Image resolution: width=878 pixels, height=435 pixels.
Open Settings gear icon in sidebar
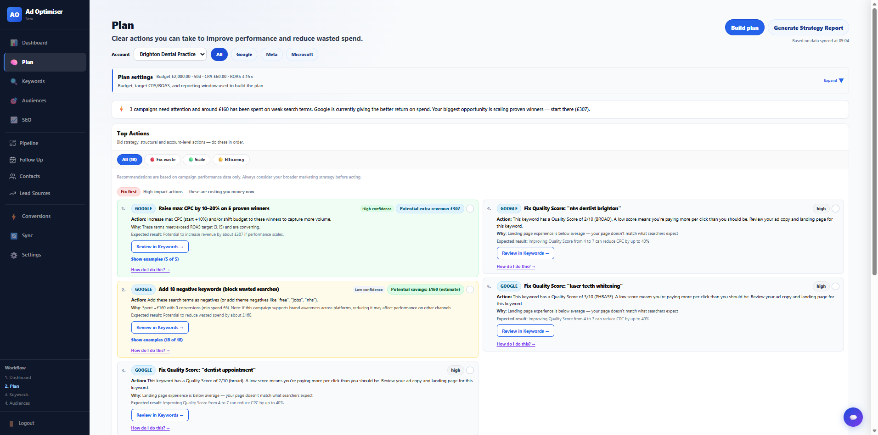click(14, 255)
